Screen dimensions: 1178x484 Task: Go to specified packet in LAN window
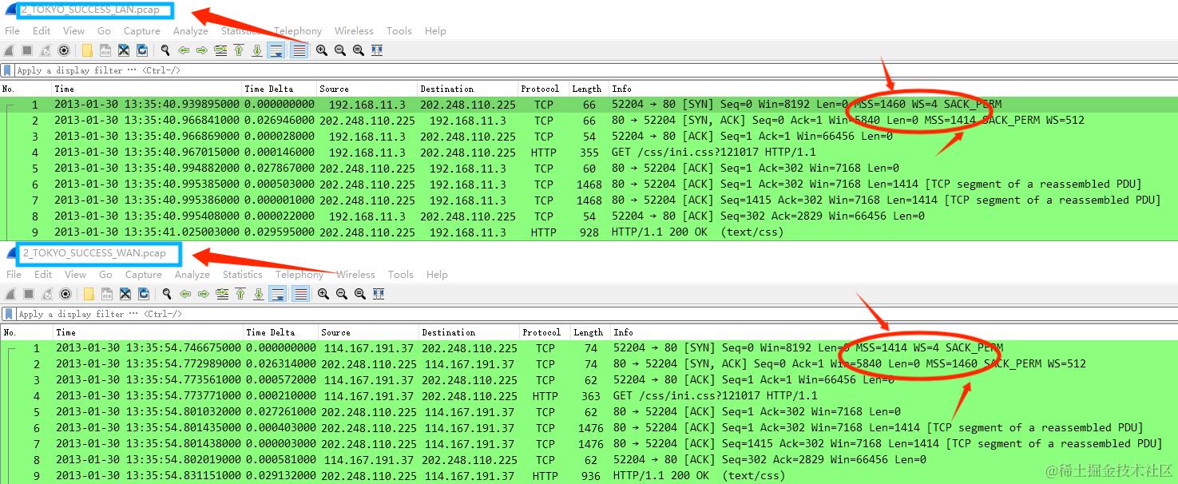(220, 50)
